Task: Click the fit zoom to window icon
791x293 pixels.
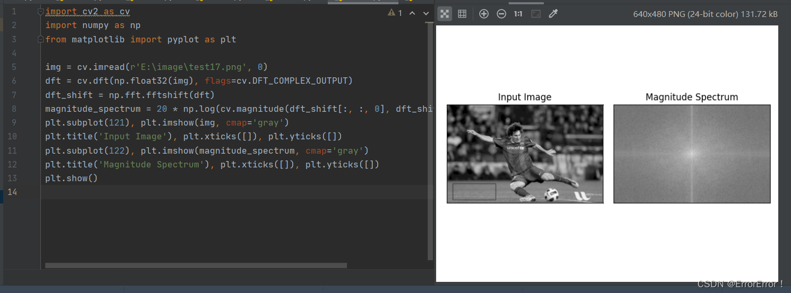Action: click(x=536, y=14)
